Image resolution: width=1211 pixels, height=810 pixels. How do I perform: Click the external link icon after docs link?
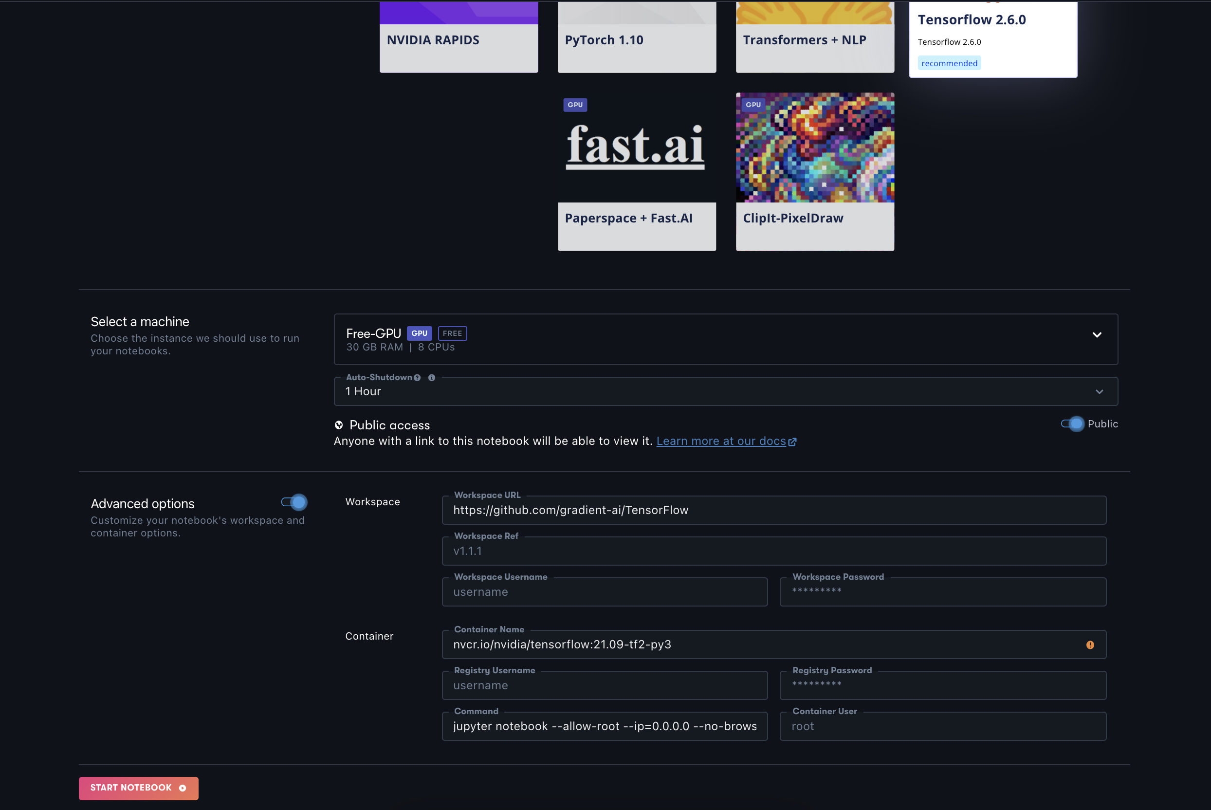(x=792, y=442)
